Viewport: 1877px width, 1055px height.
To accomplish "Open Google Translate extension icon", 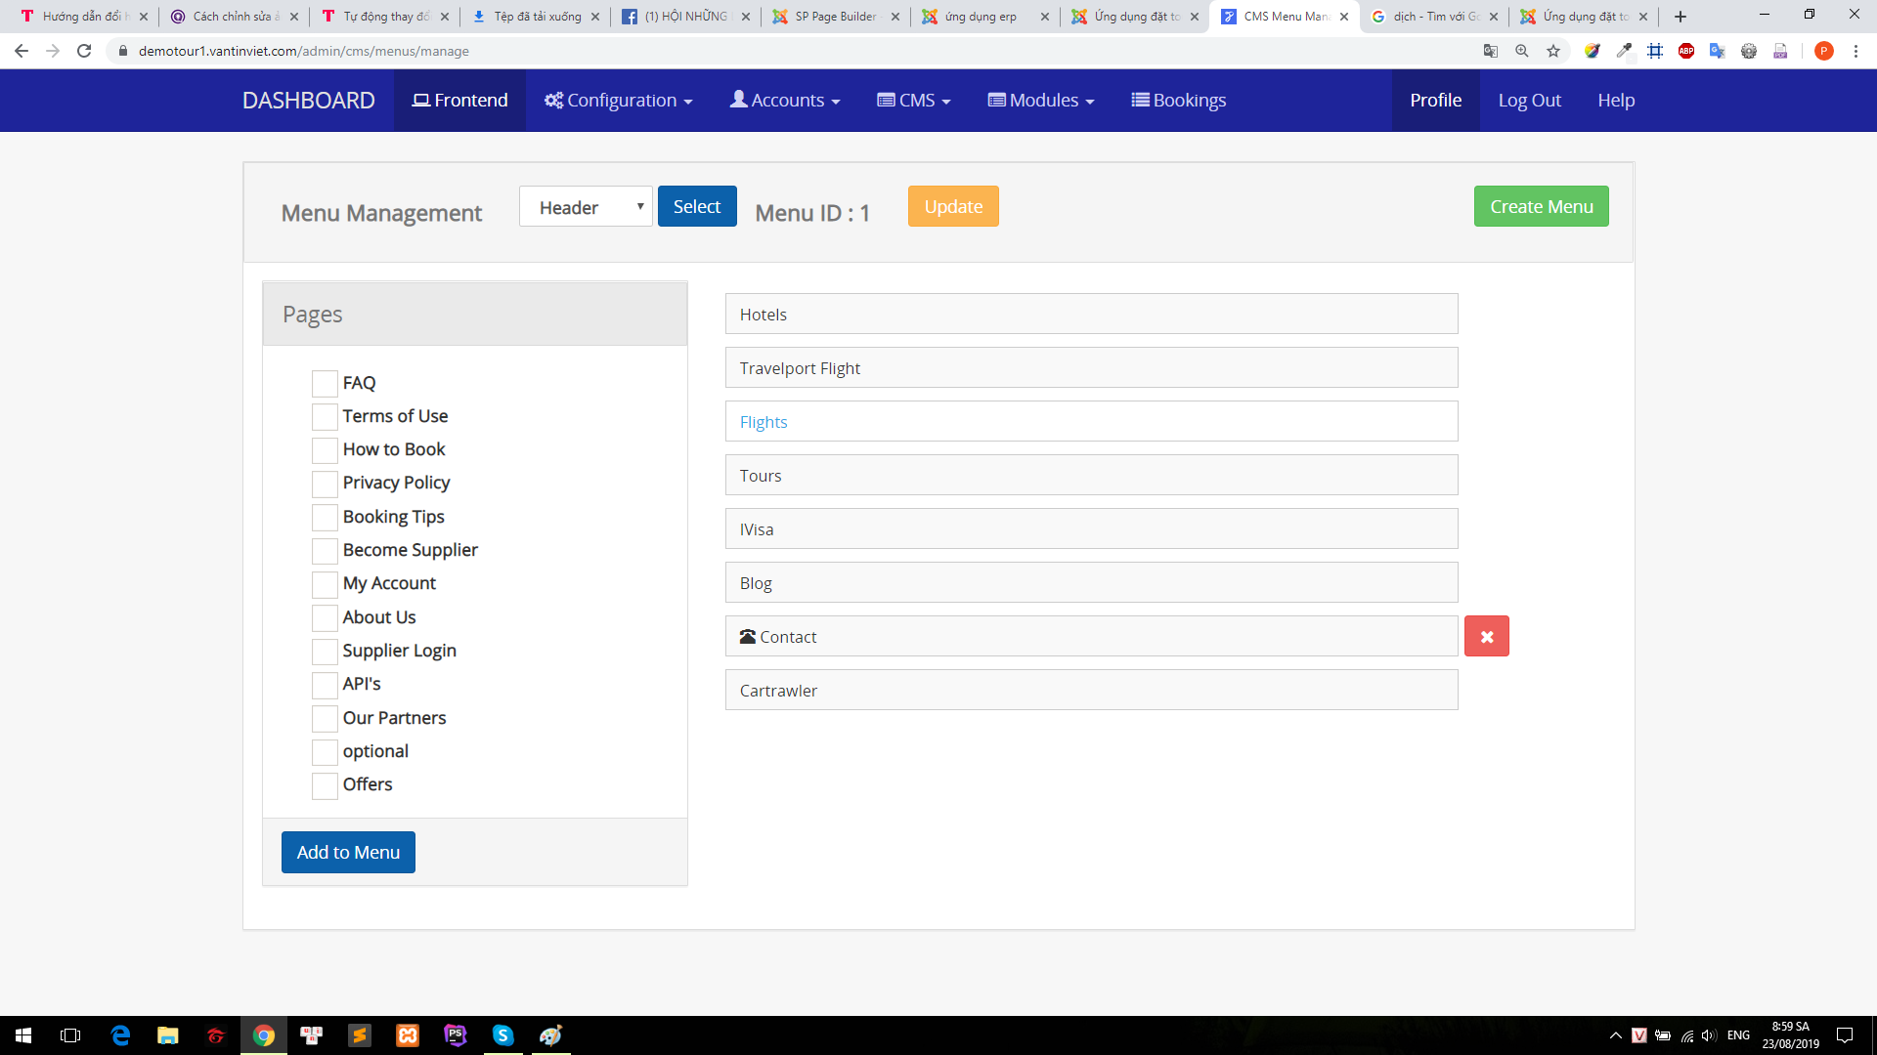I will tap(1718, 51).
